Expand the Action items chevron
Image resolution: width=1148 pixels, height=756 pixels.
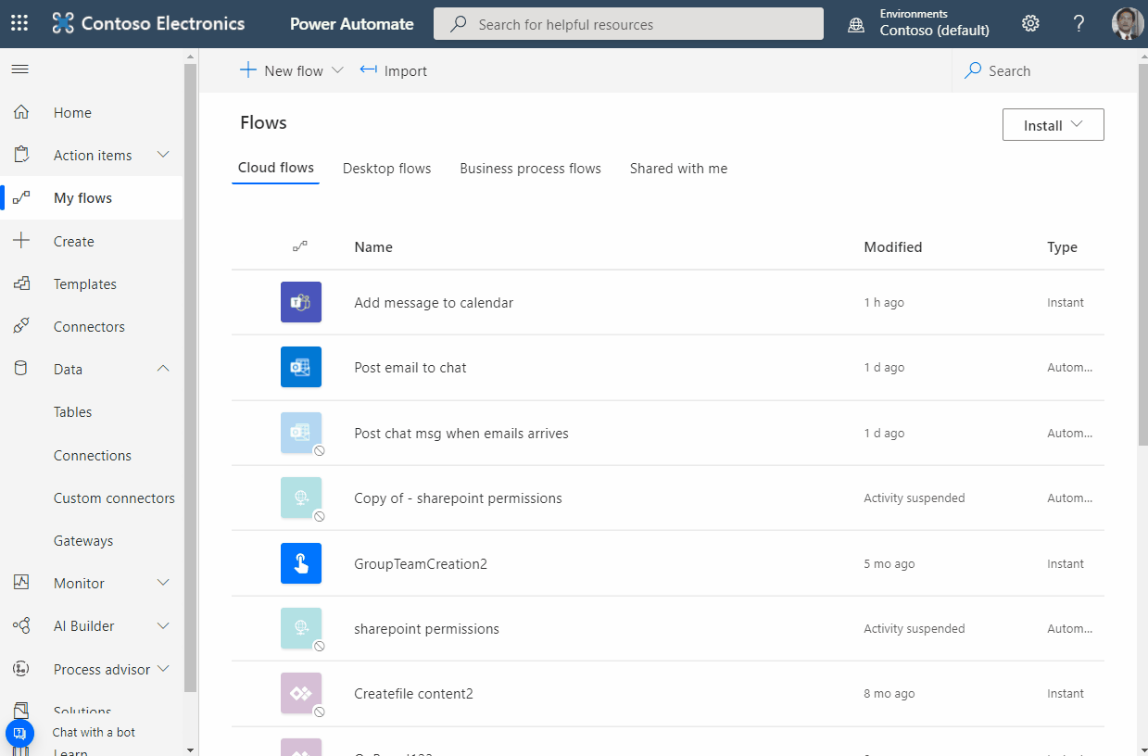coord(163,155)
